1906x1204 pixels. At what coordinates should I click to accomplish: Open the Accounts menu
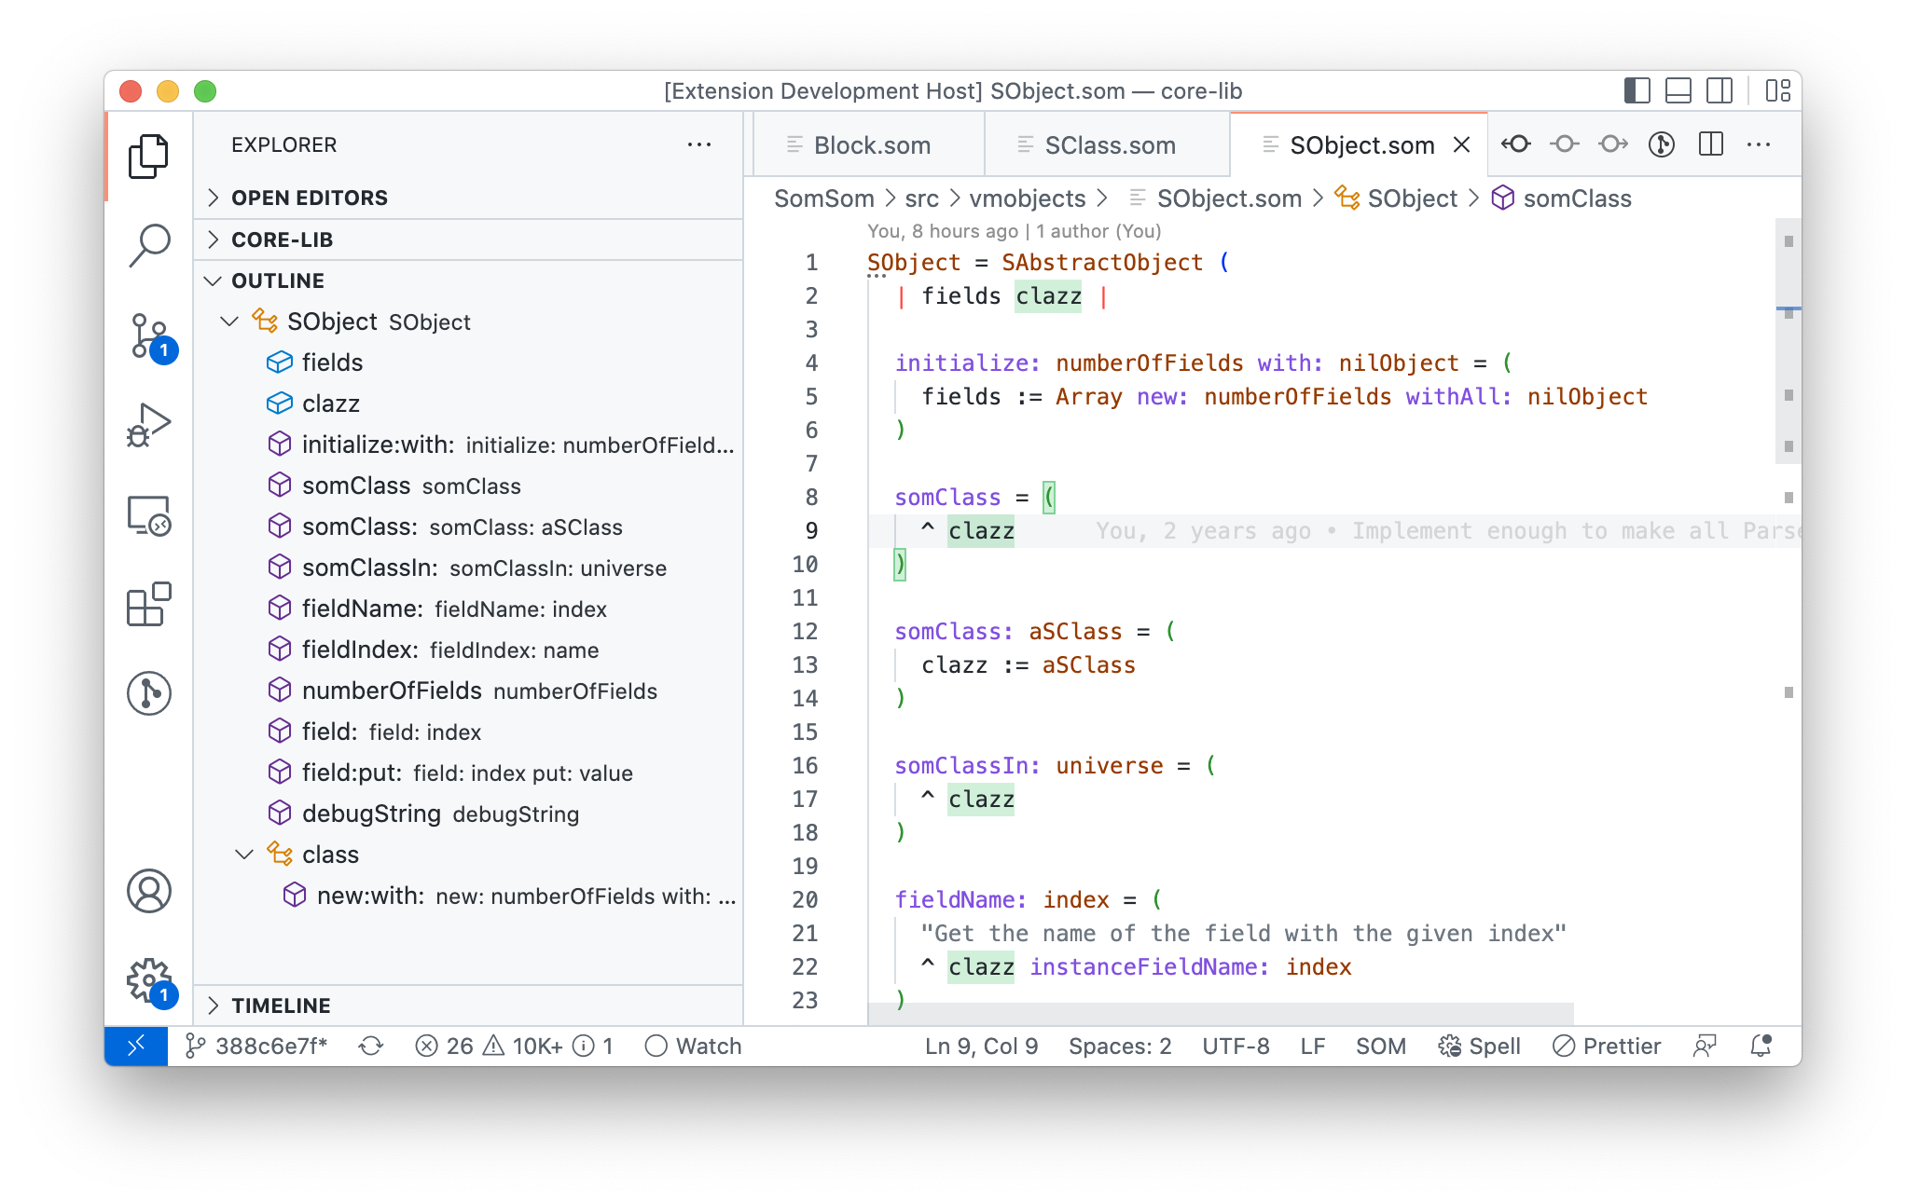click(x=148, y=892)
